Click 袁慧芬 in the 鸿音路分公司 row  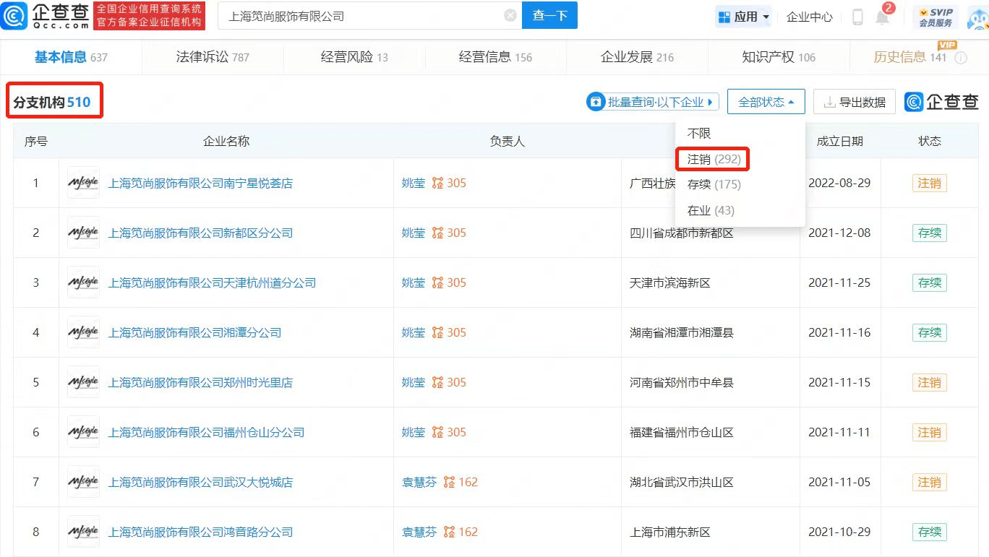(419, 532)
